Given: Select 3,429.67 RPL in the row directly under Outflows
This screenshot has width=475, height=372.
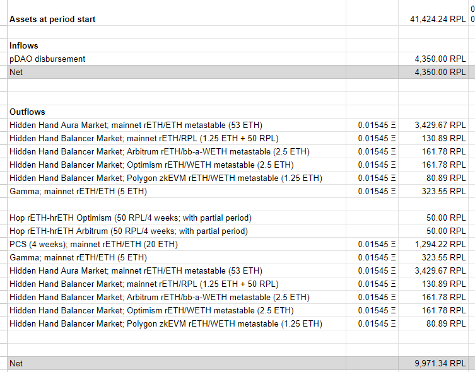Looking at the screenshot, I should coord(440,125).
